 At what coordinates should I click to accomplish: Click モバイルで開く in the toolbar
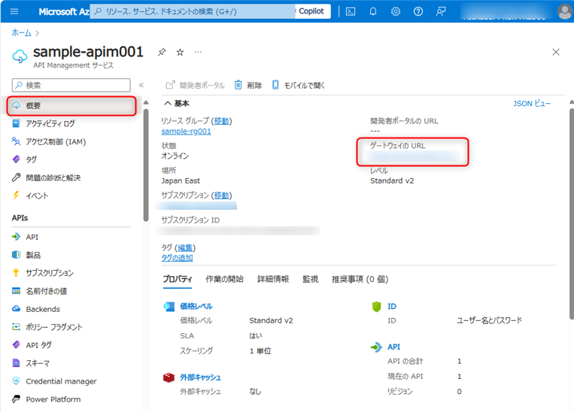click(x=299, y=85)
